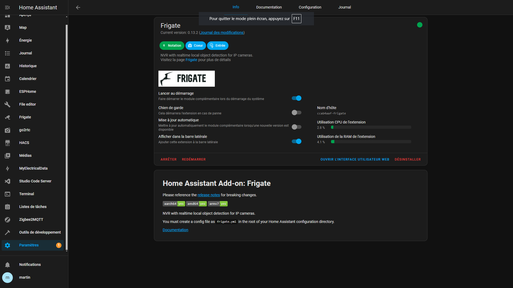
Task: Click the Frigate logo image
Action: [x=186, y=79]
